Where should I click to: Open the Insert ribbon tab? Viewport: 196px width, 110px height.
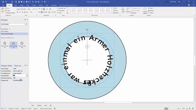coord(15,5)
